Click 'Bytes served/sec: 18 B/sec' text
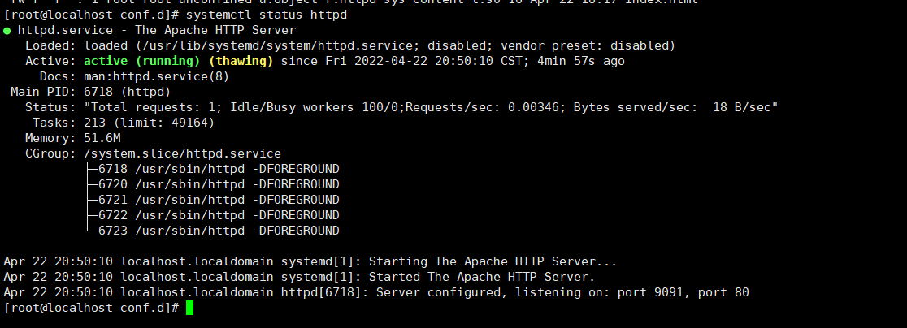The height and width of the screenshot is (328, 907). tap(672, 107)
